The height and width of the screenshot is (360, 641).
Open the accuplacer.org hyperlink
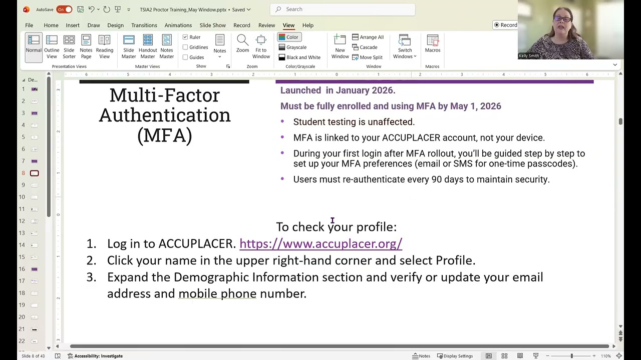pos(320,243)
